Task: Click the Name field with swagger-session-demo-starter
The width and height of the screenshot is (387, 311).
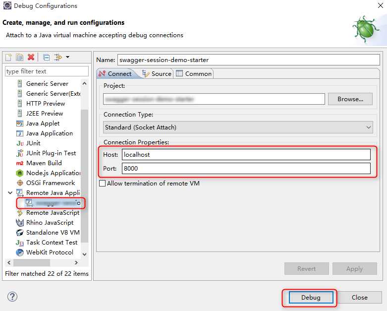Action: (x=249, y=60)
